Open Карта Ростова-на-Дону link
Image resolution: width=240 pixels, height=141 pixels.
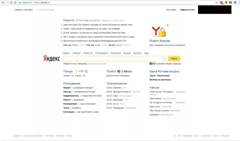tap(164, 71)
